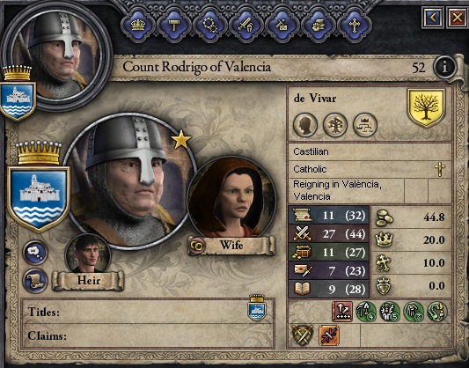Open the Realm crown tab icon
Viewport: 469px width, 368px height.
(138, 26)
